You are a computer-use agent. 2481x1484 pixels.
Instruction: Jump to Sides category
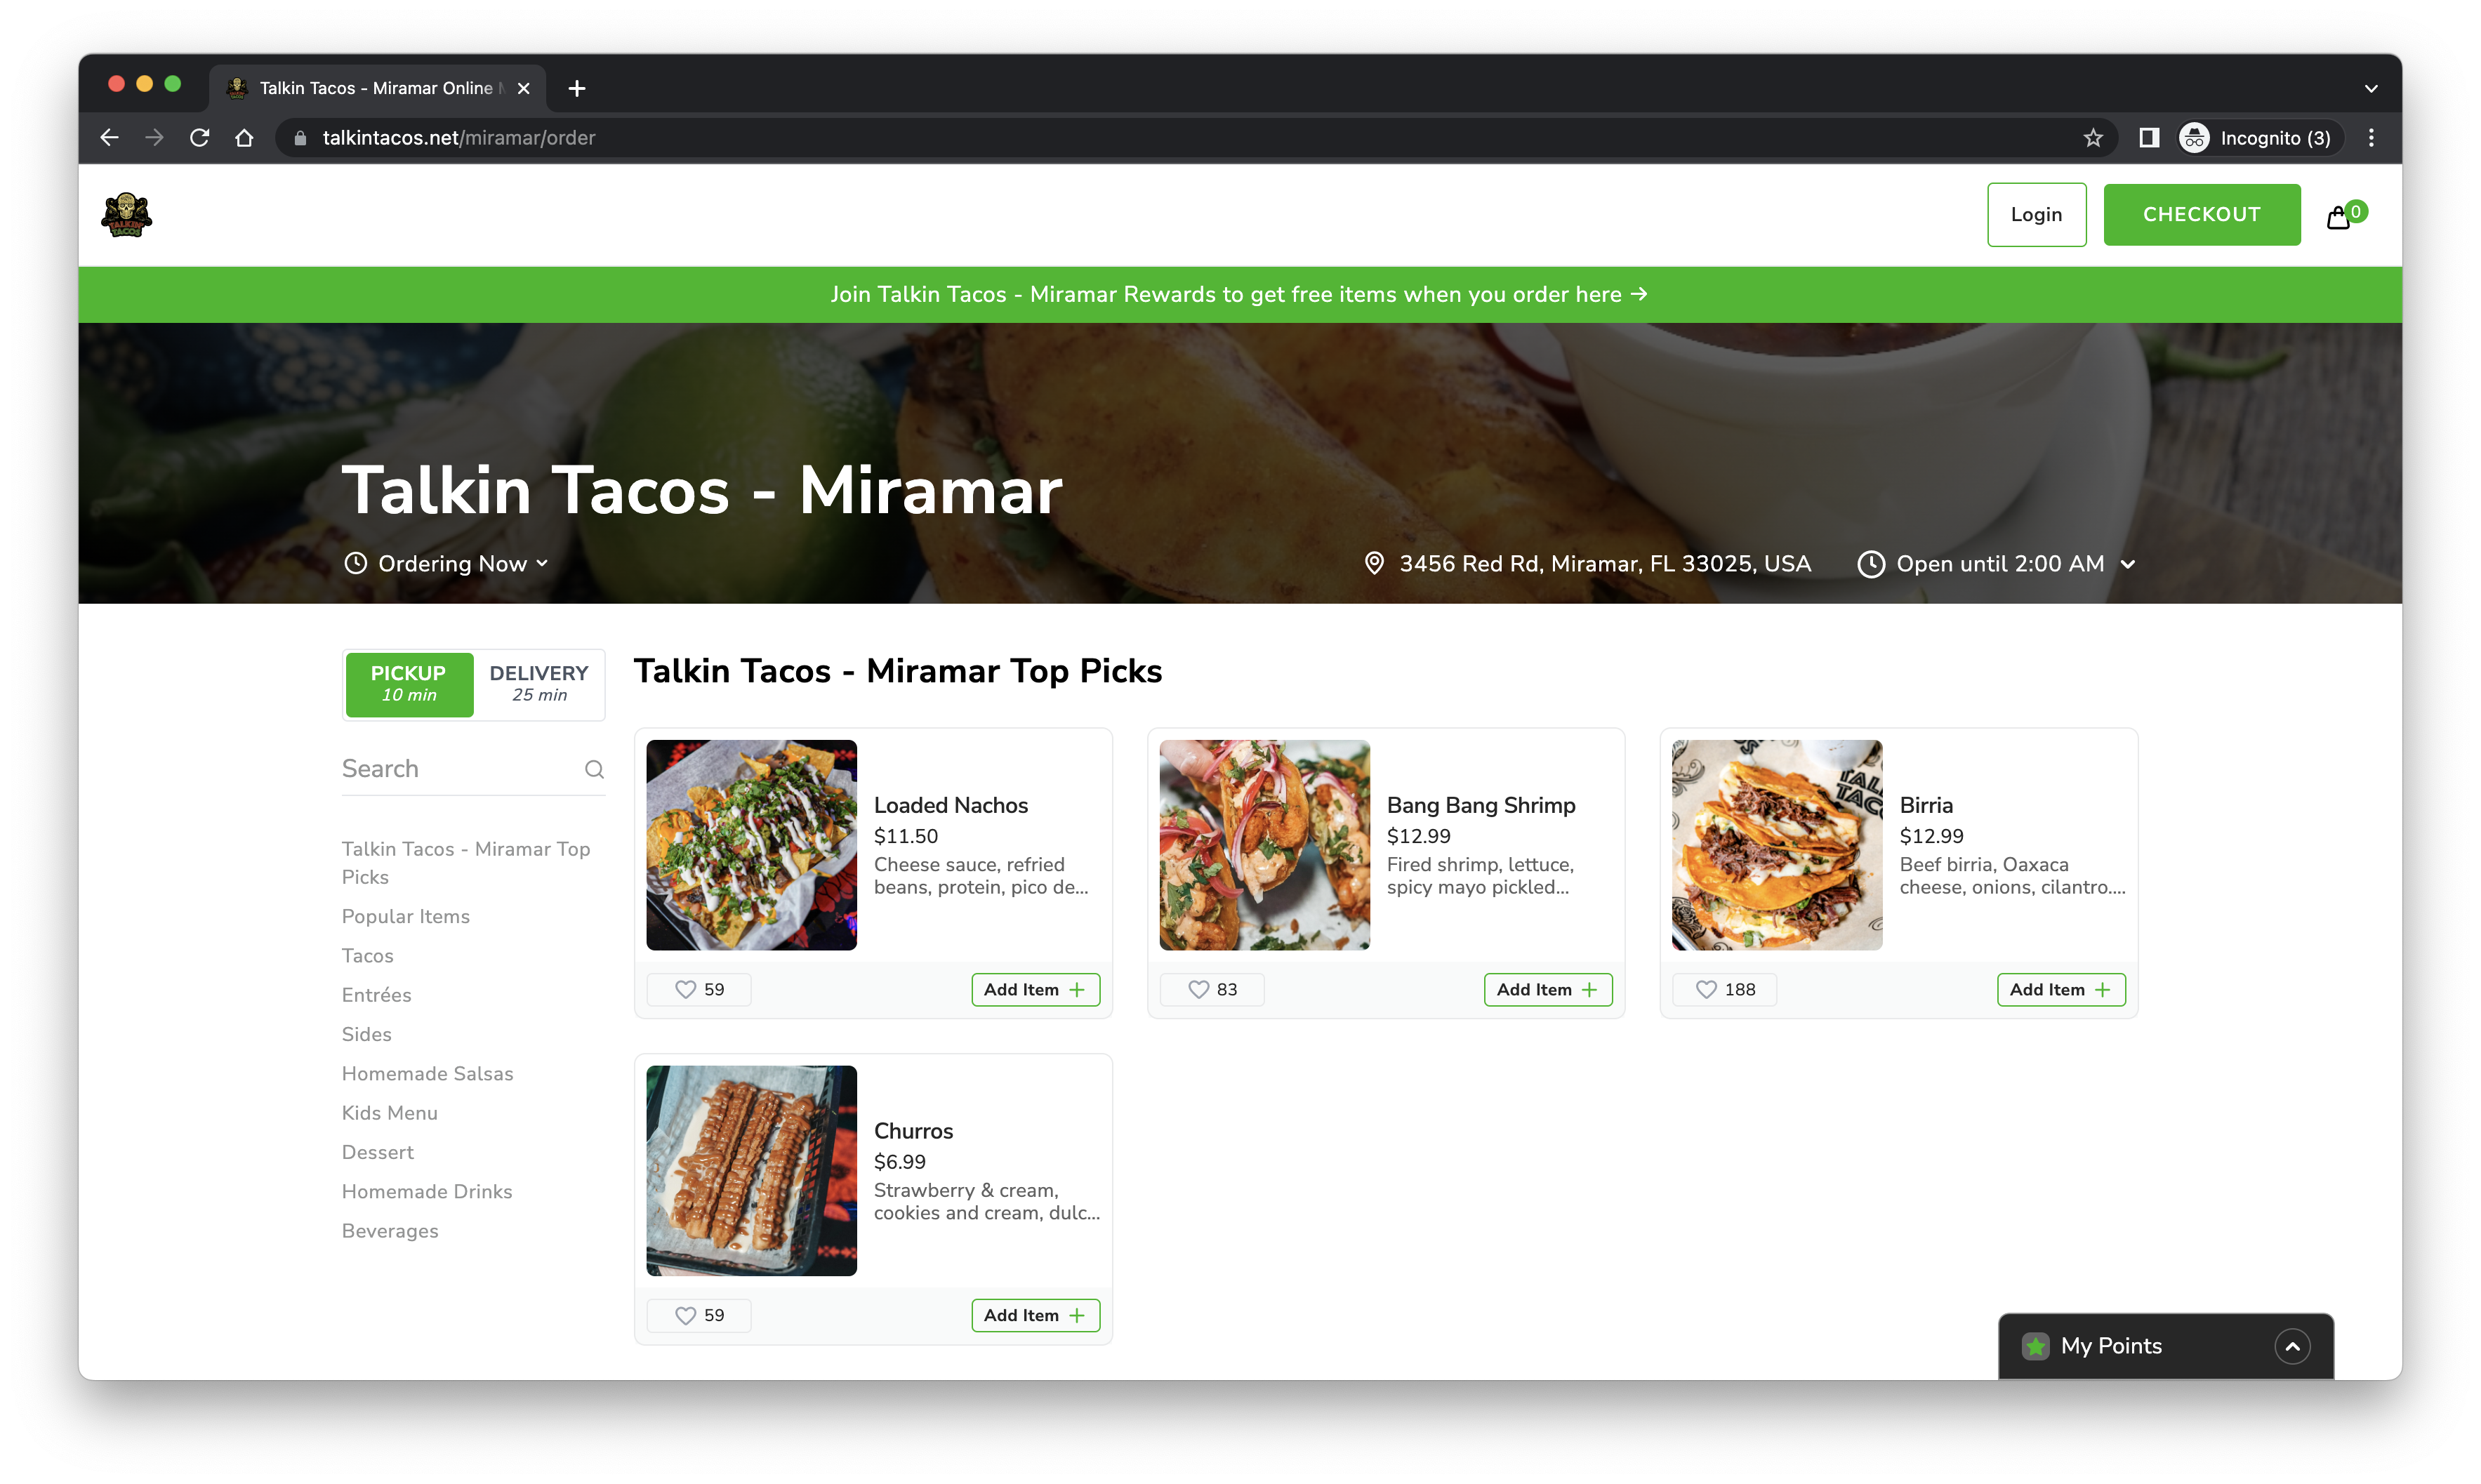[367, 1034]
